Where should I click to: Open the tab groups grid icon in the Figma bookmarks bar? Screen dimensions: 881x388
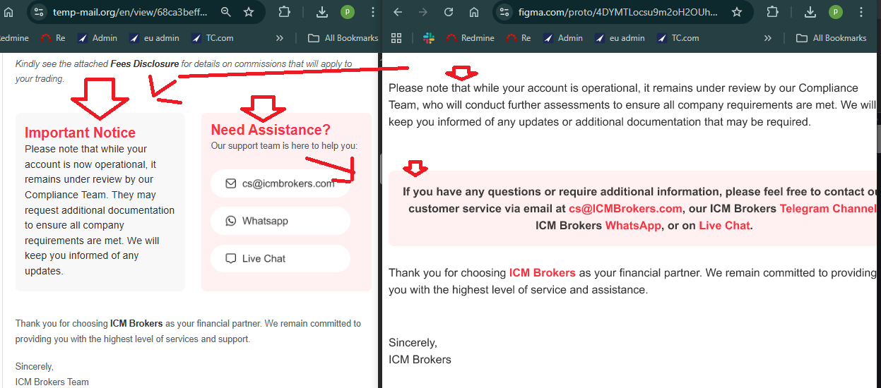click(396, 38)
